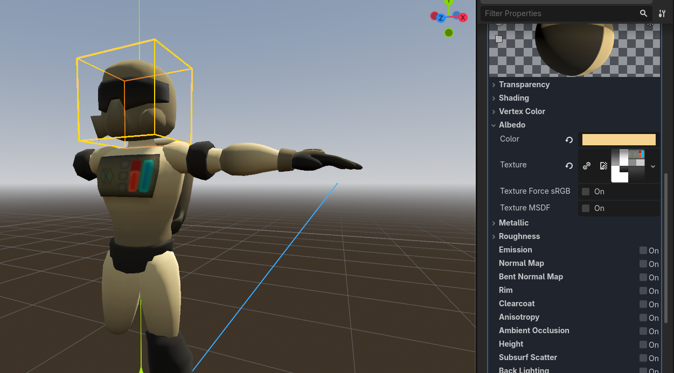Click the search magnifier in Filter Properties

[643, 13]
